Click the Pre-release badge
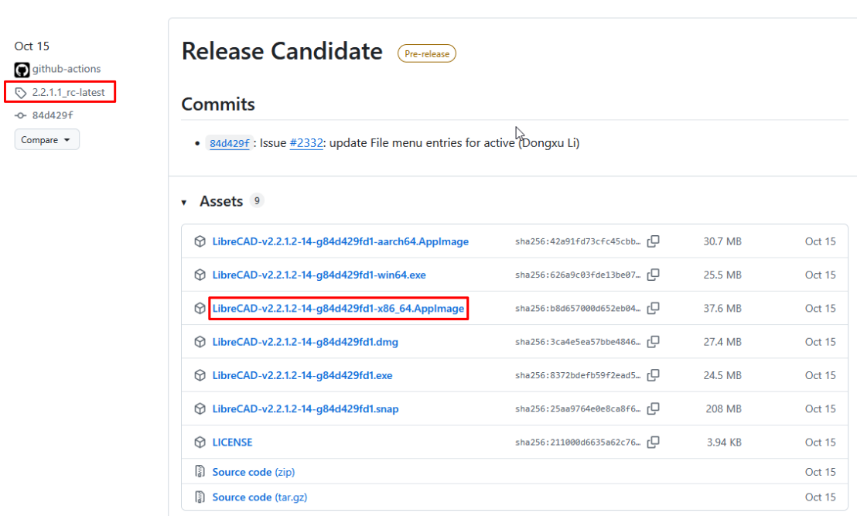 (427, 53)
